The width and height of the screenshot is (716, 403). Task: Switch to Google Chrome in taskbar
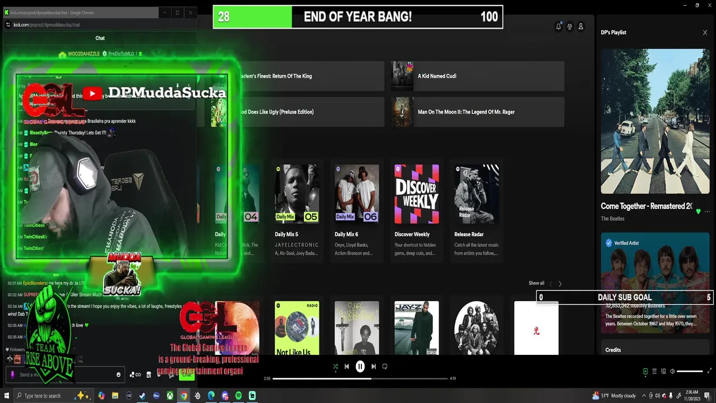[x=183, y=396]
